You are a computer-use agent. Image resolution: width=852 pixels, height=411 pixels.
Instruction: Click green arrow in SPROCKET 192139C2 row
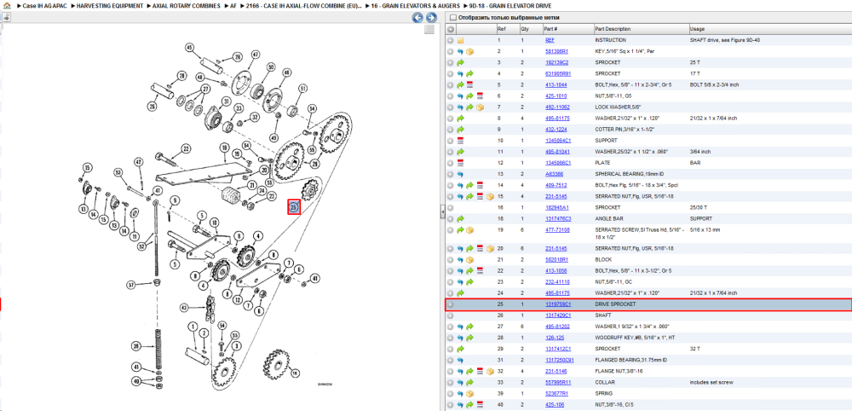pyautogui.click(x=460, y=62)
